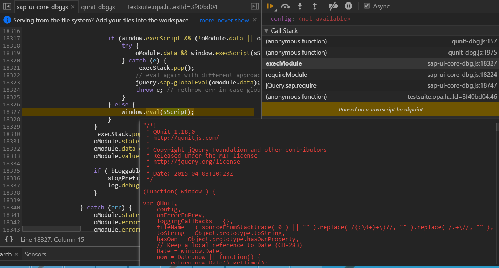This screenshot has width=499, height=268.
Task: Click the 'more' workspace link
Action: (207, 20)
